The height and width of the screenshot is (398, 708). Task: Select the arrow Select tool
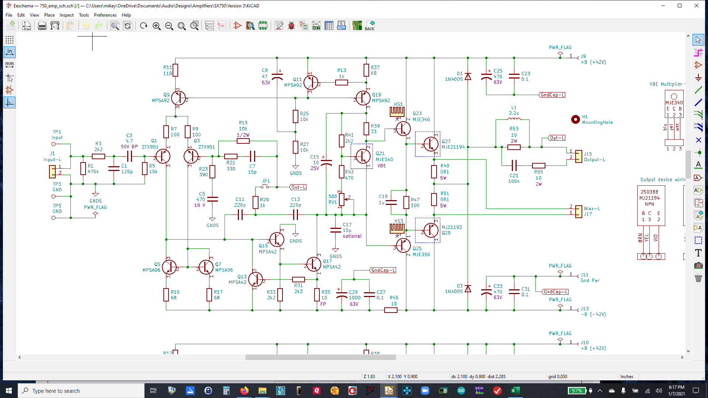coord(698,40)
